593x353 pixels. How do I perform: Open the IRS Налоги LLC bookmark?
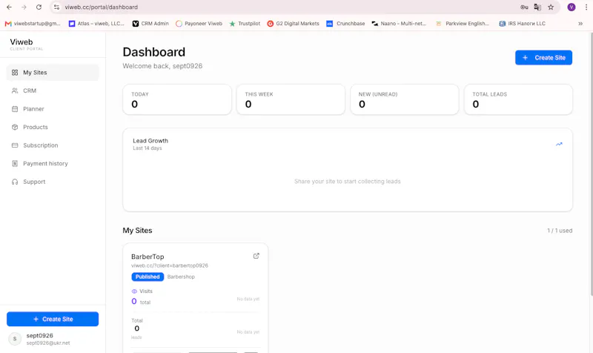click(523, 24)
